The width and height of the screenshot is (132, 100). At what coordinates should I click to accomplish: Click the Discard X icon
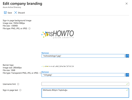[x=16, y=13]
